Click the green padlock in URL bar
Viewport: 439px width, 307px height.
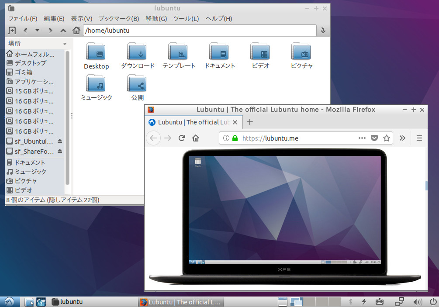[x=235, y=138]
